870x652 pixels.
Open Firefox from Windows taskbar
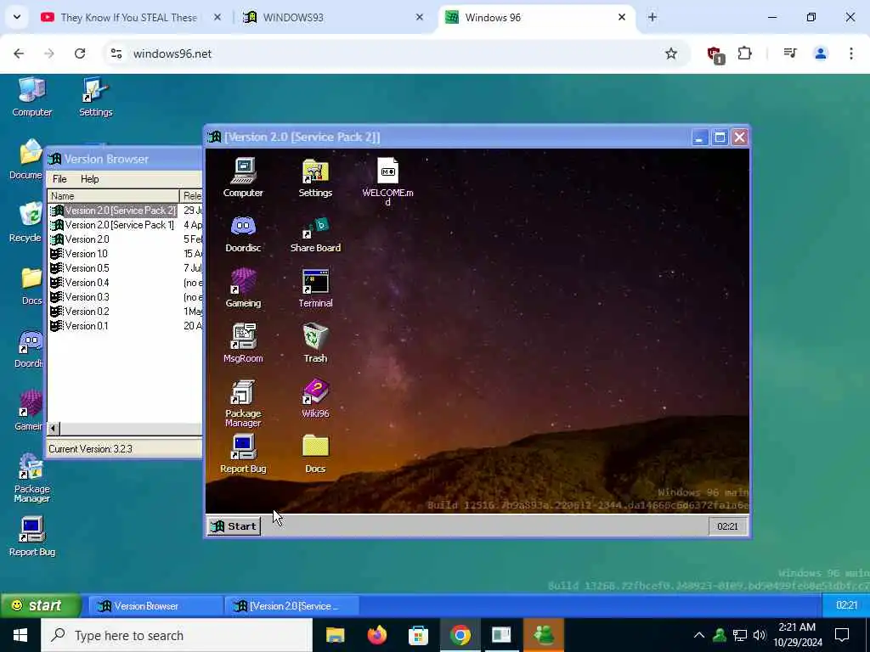(376, 635)
